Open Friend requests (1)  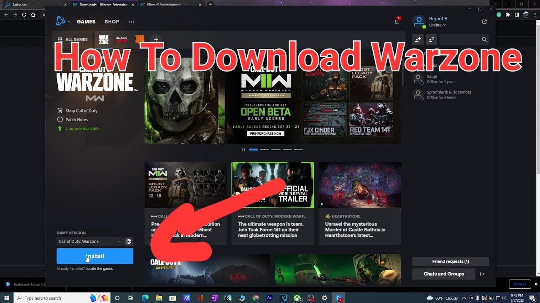451,261
